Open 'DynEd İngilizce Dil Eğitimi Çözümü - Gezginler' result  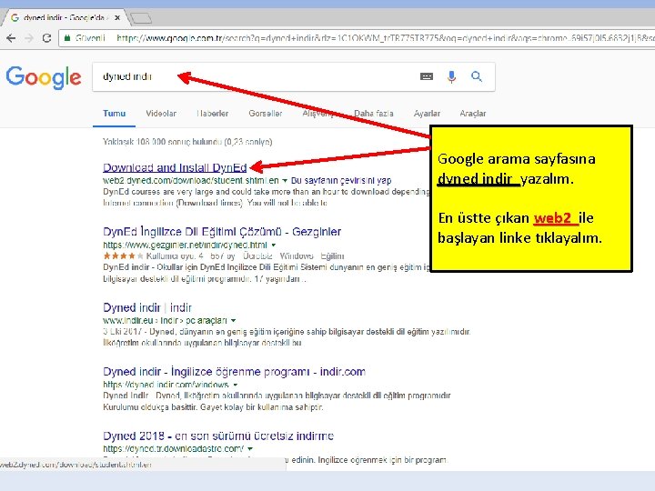222,231
